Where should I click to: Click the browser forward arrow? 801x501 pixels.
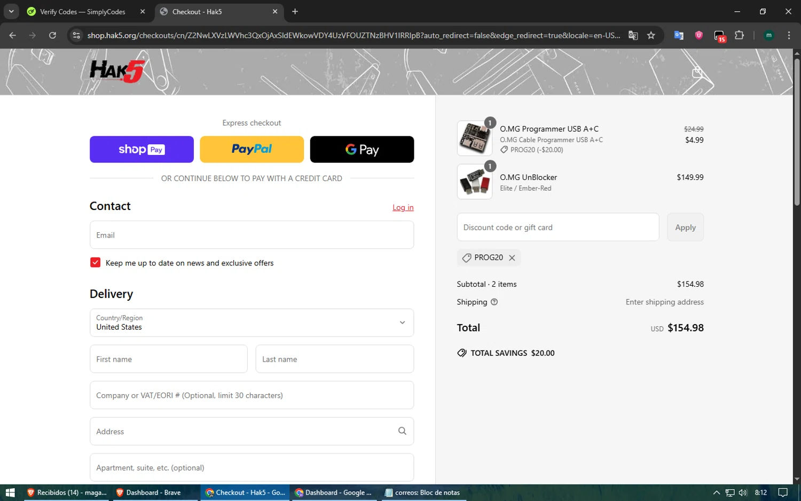coord(33,35)
